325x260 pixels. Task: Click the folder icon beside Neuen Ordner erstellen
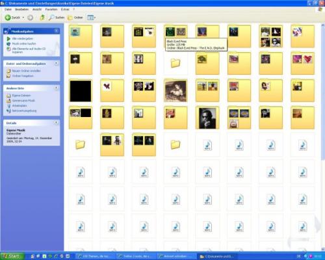coord(8,71)
